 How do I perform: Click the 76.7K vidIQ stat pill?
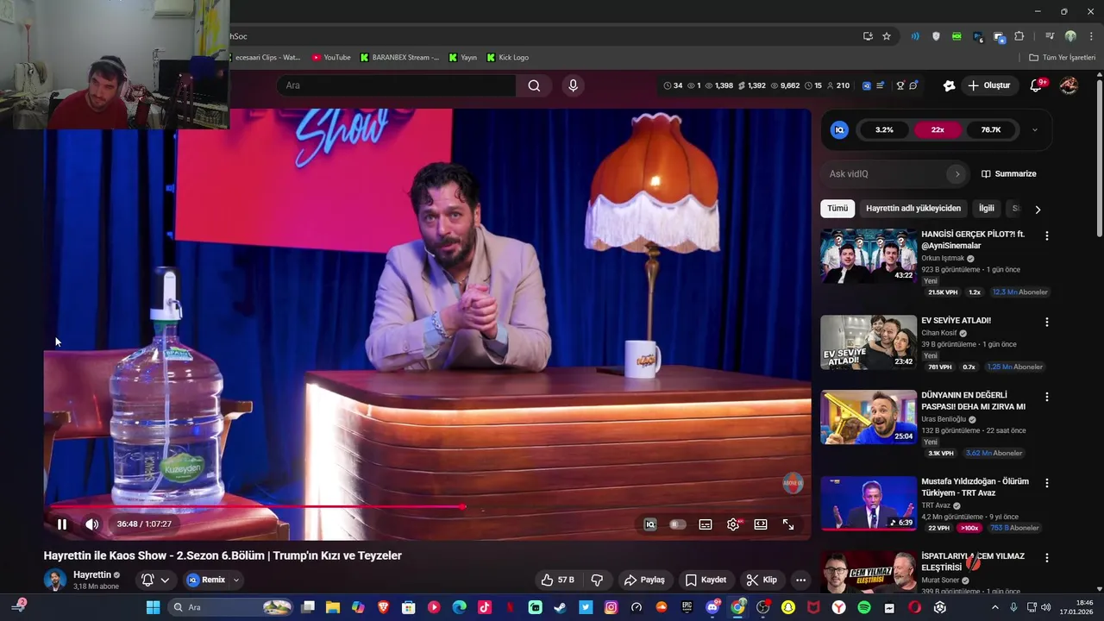click(x=991, y=129)
